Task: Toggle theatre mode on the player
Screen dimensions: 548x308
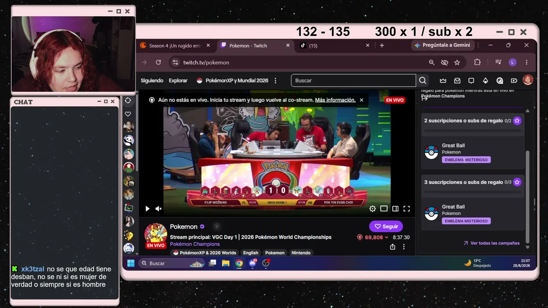Action: pos(384,209)
